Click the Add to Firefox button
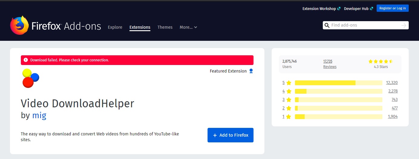419x159 pixels. click(231, 135)
